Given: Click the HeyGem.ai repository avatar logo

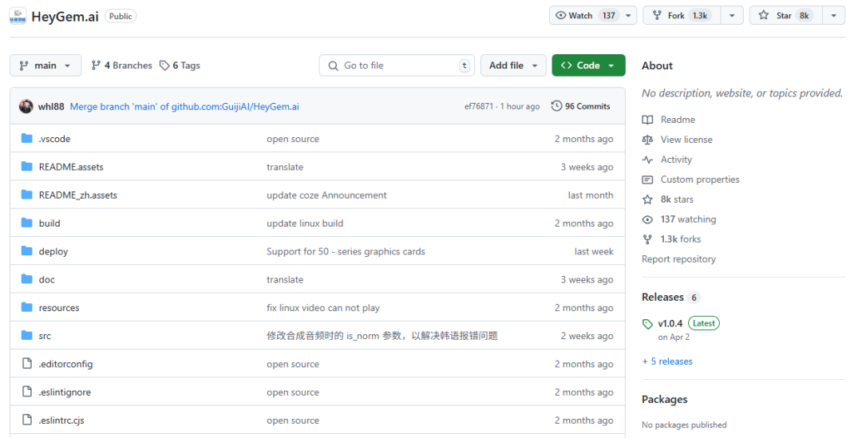Looking at the screenshot, I should click(18, 16).
